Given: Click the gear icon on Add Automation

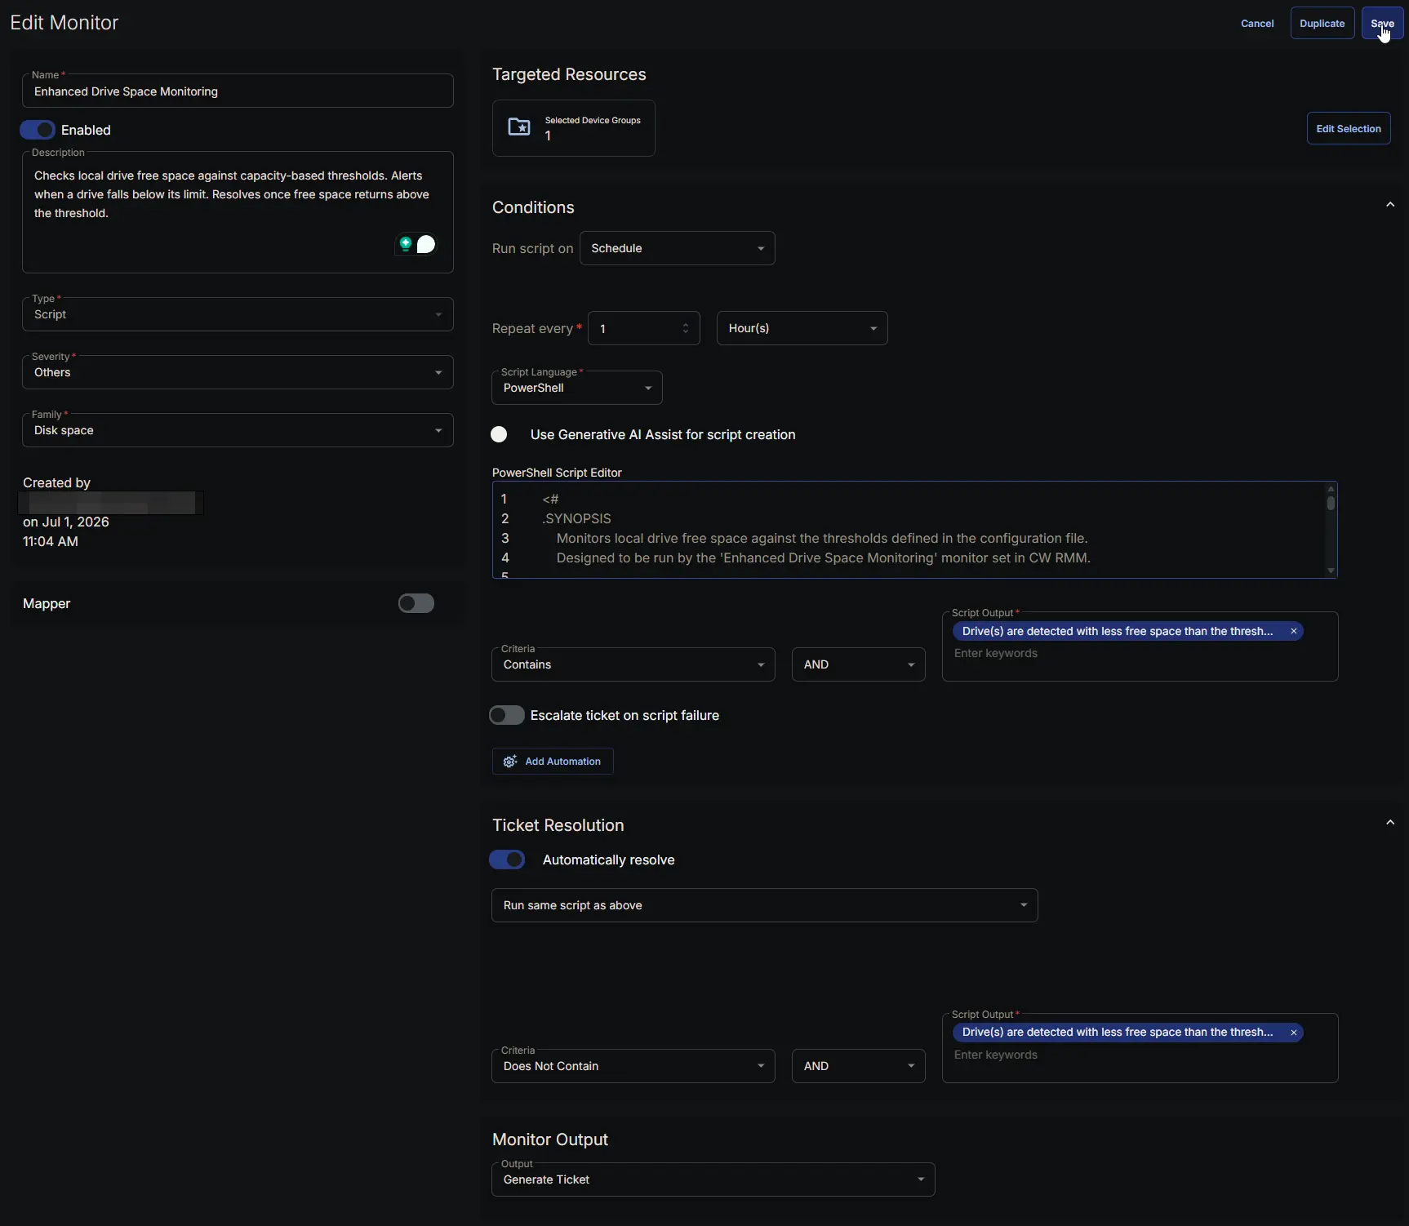Looking at the screenshot, I should (x=510, y=762).
